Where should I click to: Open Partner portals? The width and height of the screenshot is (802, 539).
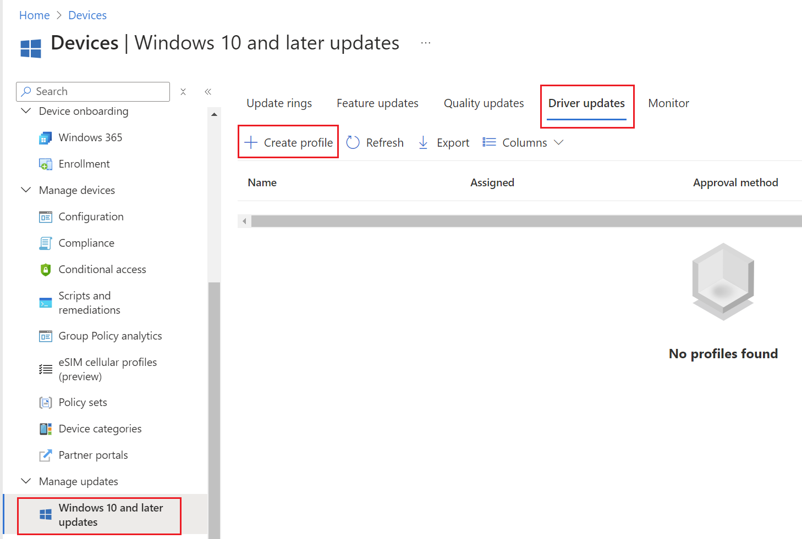pos(93,455)
